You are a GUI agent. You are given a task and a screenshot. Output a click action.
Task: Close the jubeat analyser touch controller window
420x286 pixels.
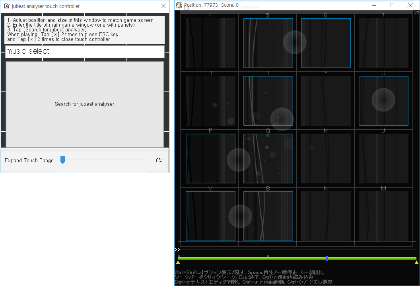point(163,6)
